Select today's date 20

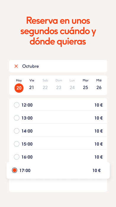tap(19, 88)
